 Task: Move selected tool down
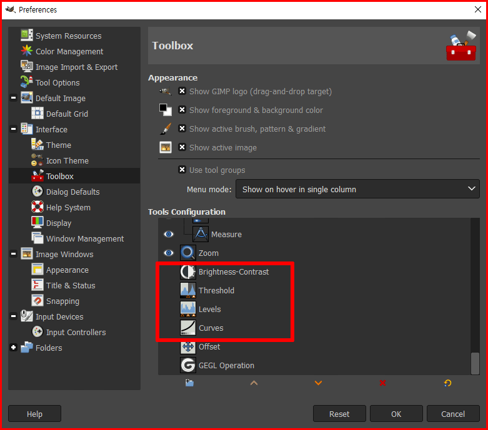318,383
